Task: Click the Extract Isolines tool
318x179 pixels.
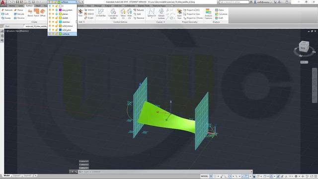Action: (161, 14)
